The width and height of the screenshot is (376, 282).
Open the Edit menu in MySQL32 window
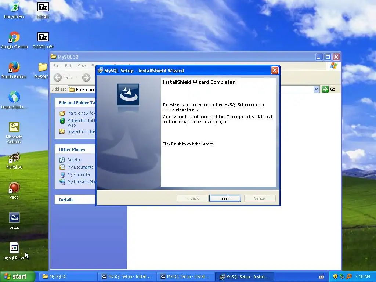tap(68, 66)
